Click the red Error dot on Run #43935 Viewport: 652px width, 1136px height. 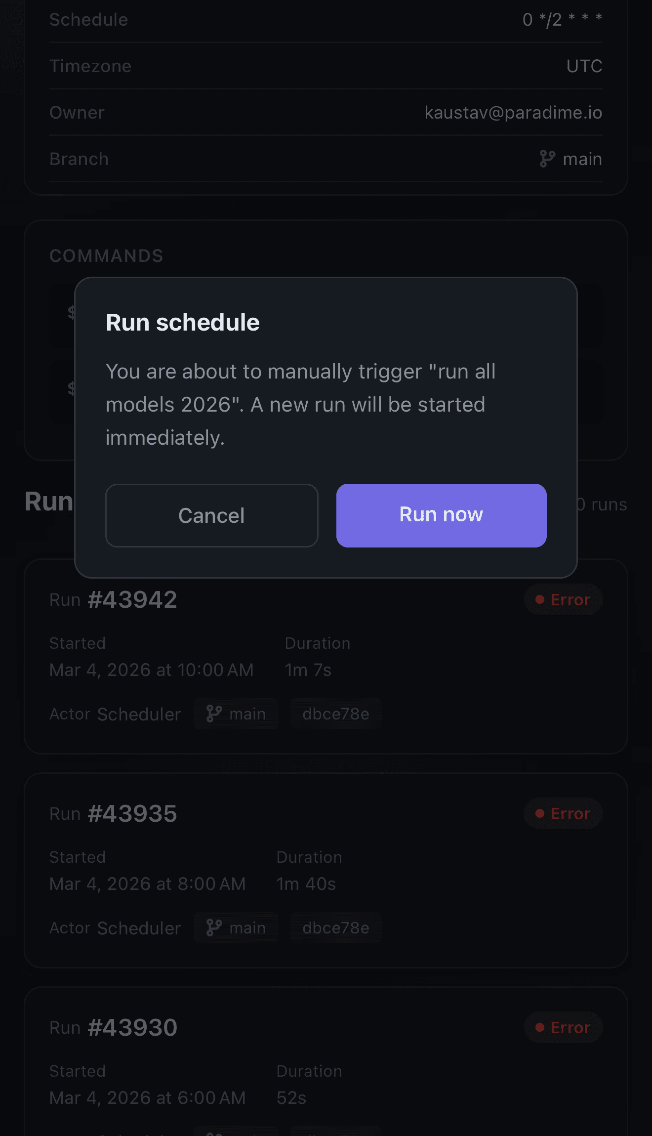(540, 813)
